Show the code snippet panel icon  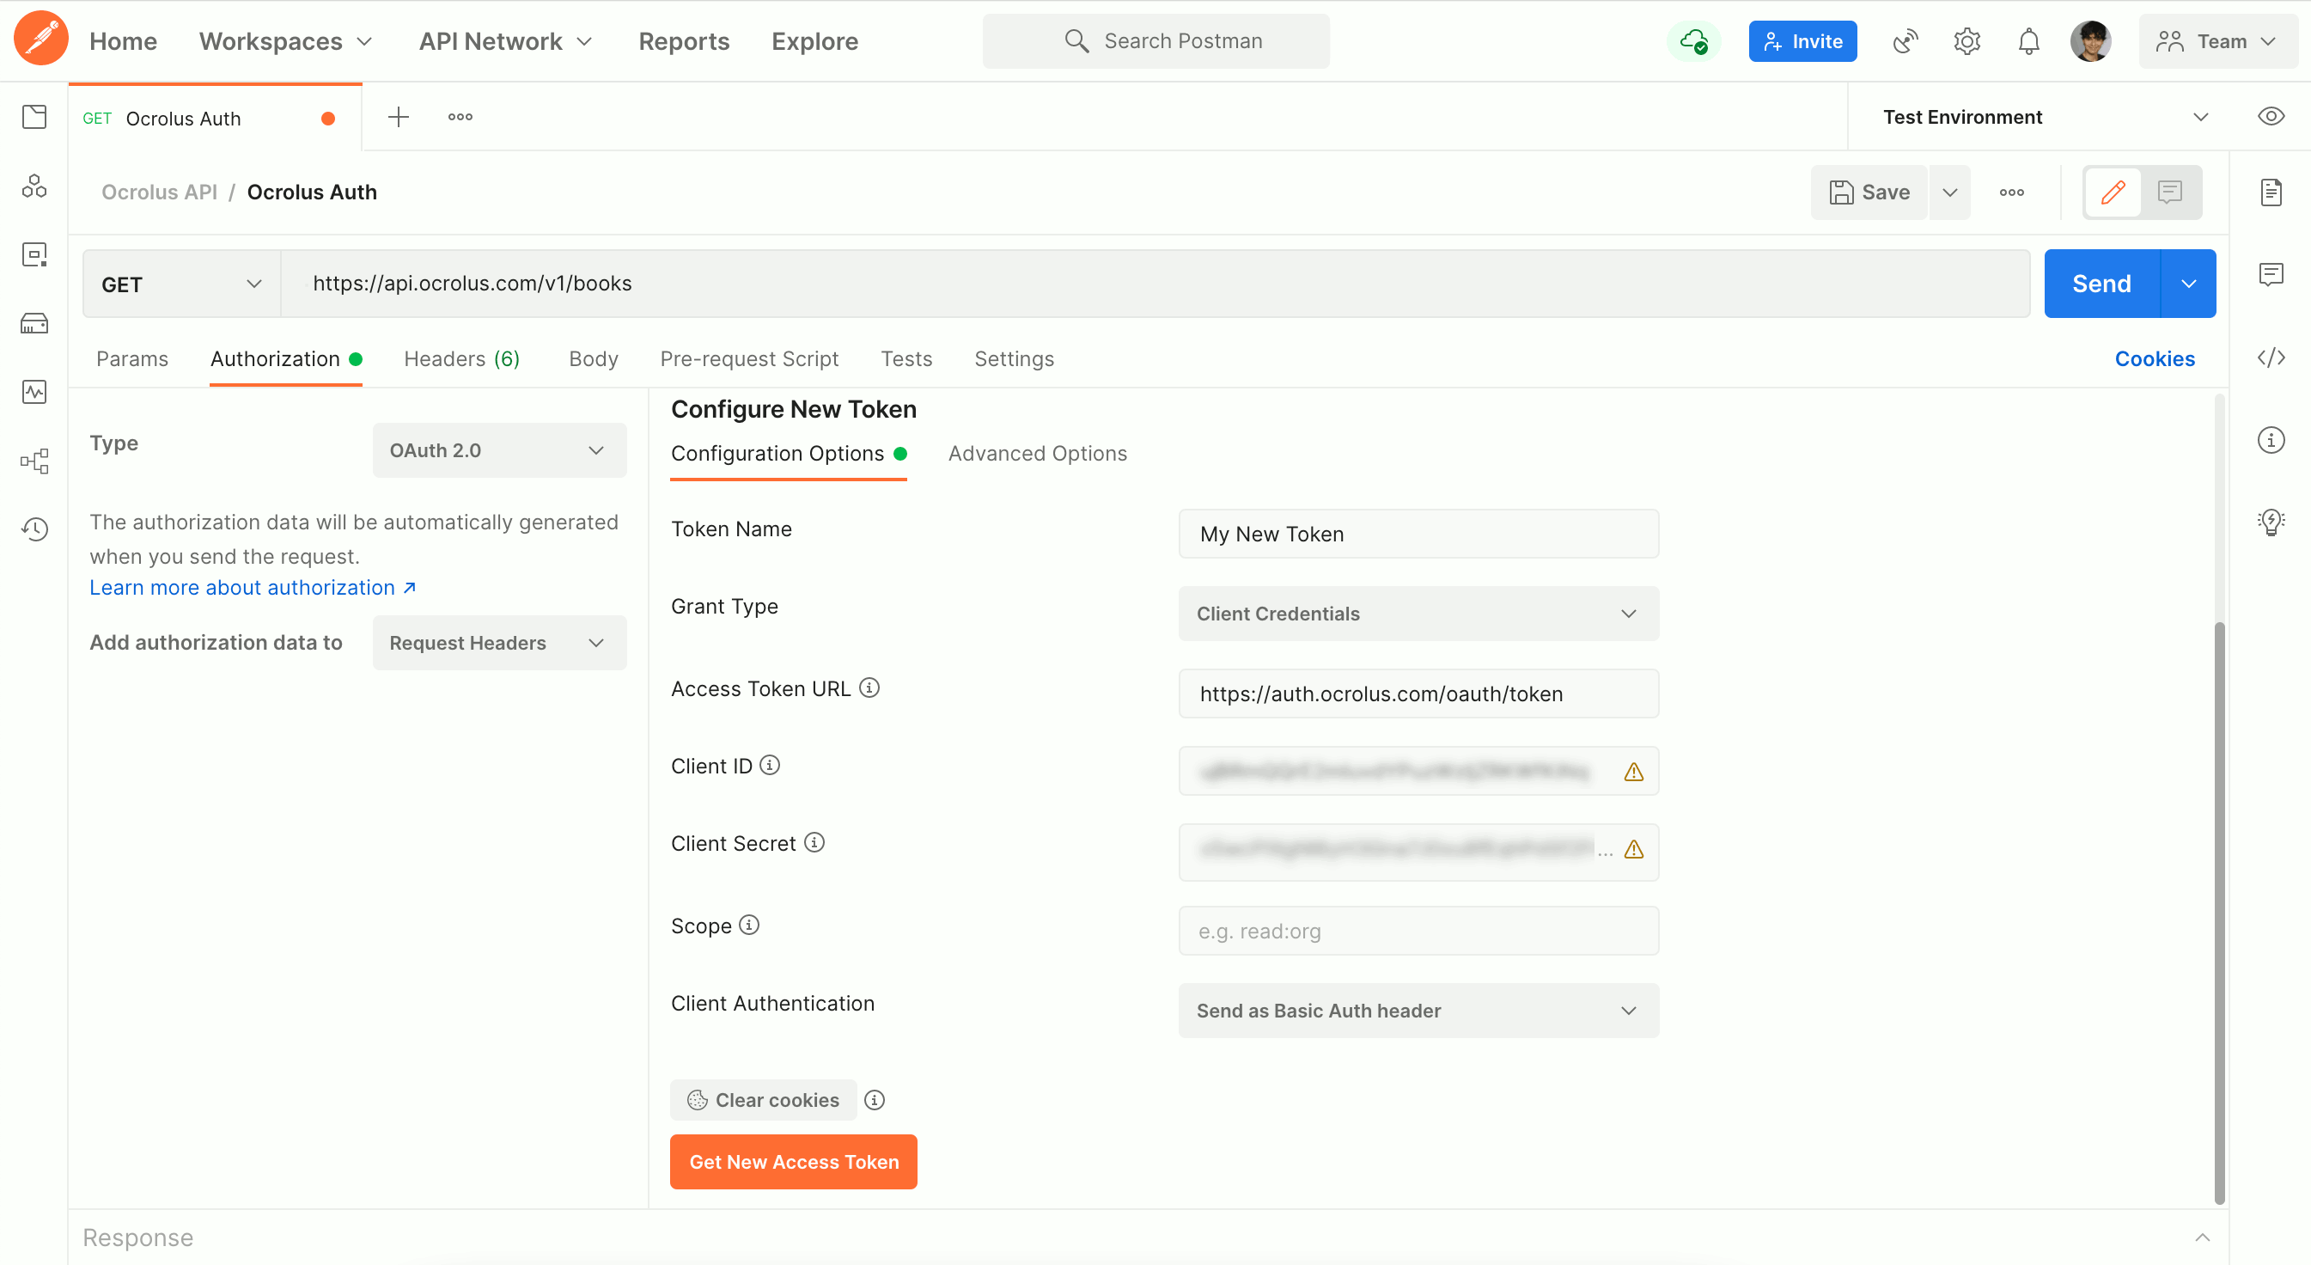pyautogui.click(x=2271, y=358)
